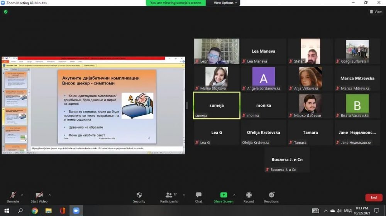The width and height of the screenshot is (386, 216).
Task: Click the green Share Screen icon
Action: click(223, 195)
